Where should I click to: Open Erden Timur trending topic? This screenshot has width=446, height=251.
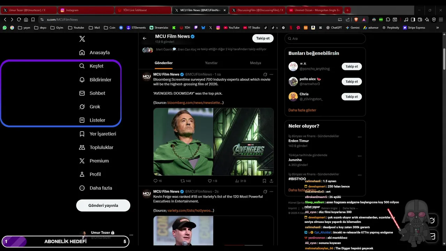pyautogui.click(x=299, y=141)
